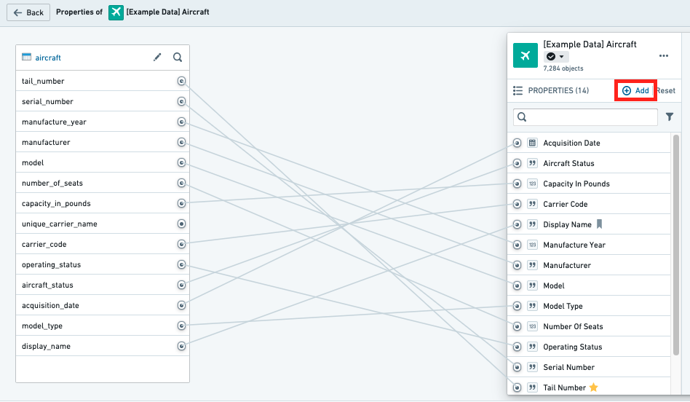Click the tail_number column connector
This screenshot has height=402, width=690.
(181, 81)
